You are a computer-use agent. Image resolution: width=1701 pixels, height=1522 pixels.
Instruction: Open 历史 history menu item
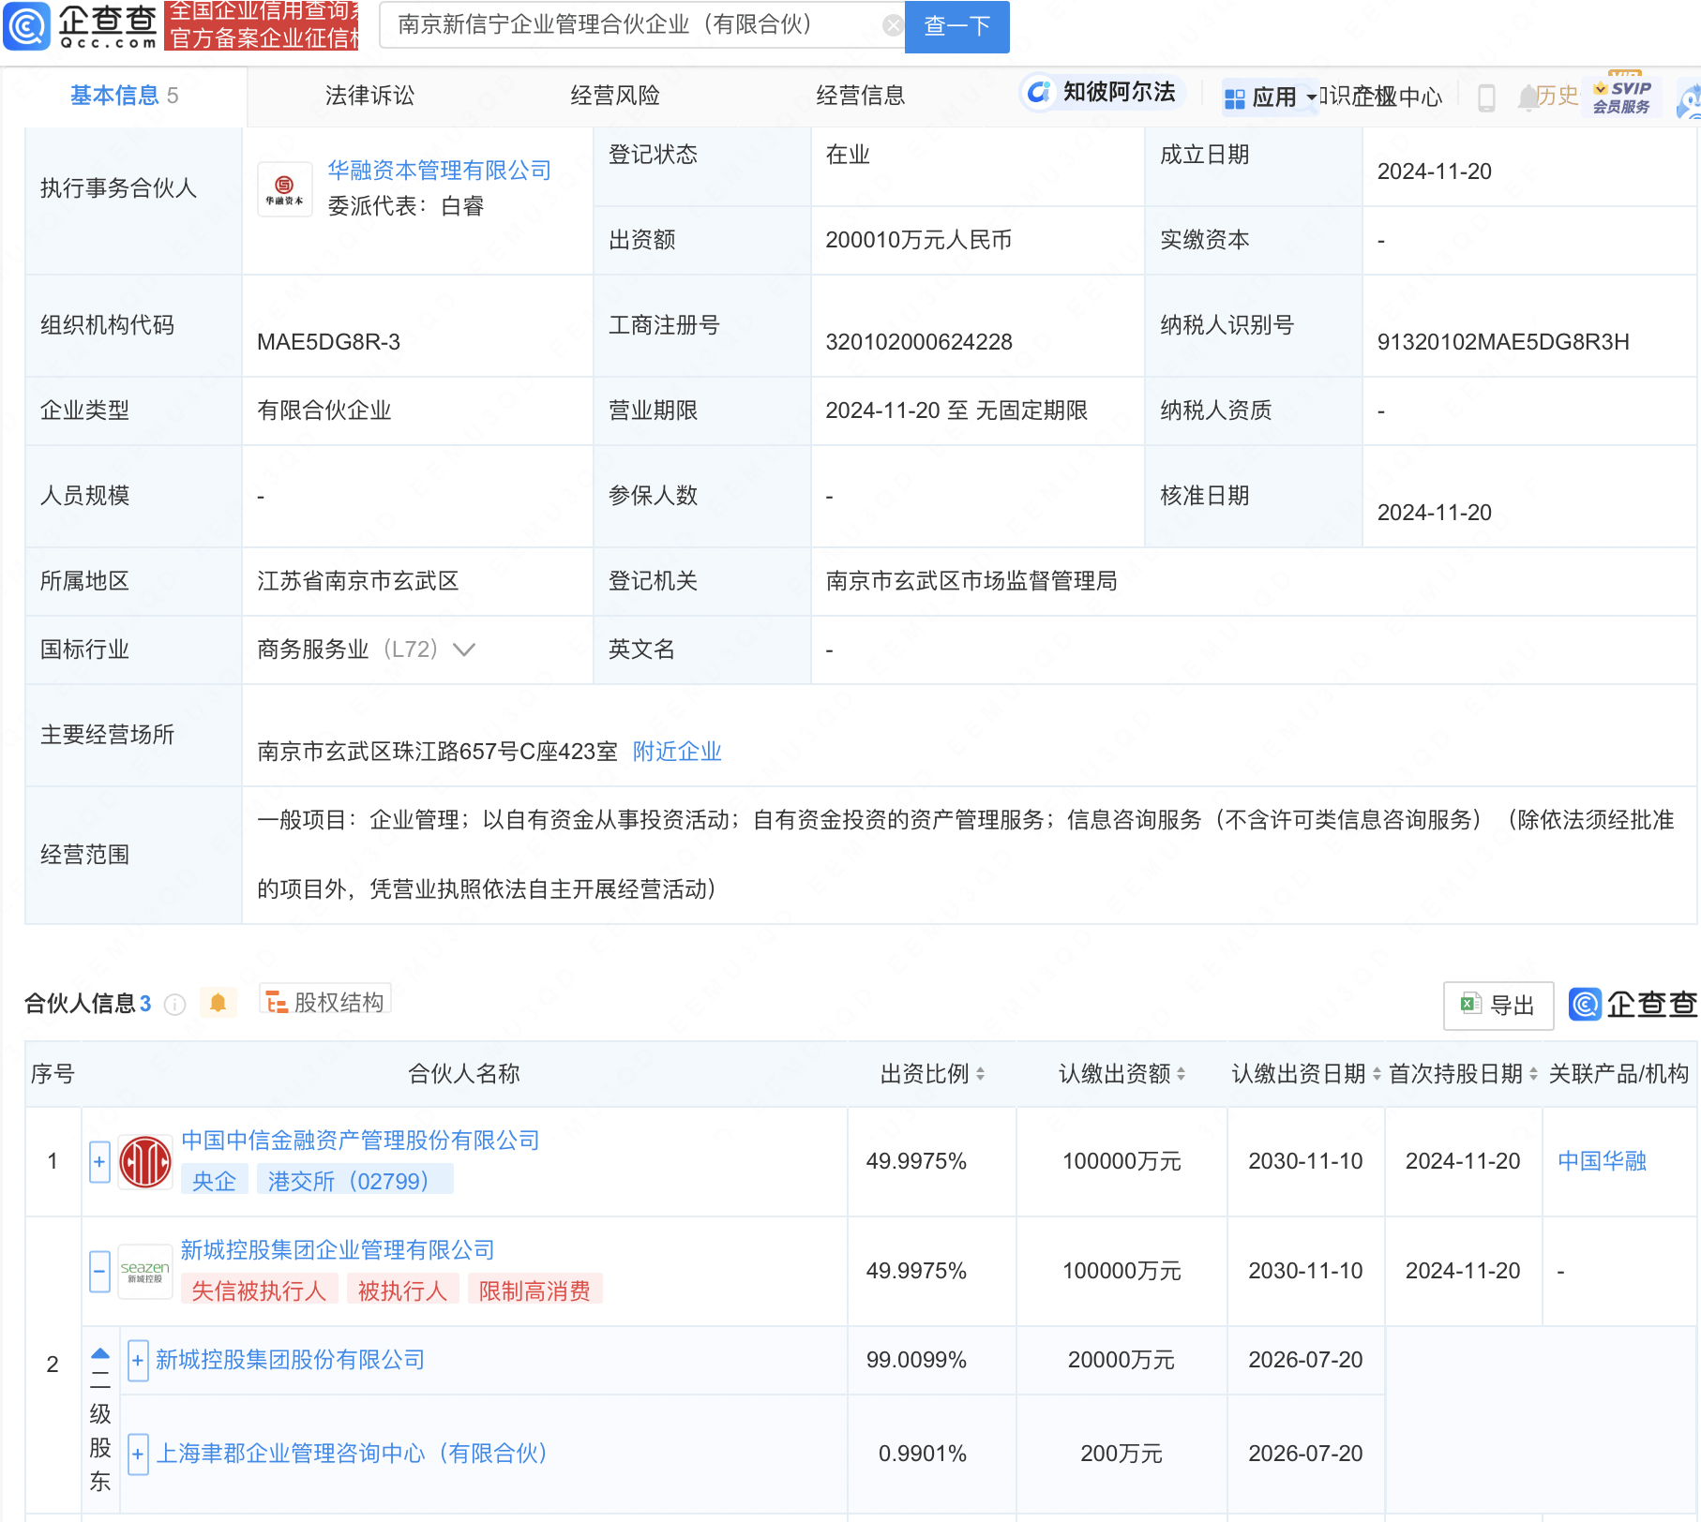[x=1557, y=96]
